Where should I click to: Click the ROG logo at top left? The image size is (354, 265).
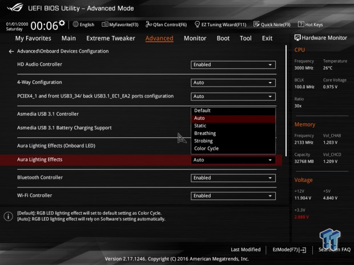click(15, 7)
